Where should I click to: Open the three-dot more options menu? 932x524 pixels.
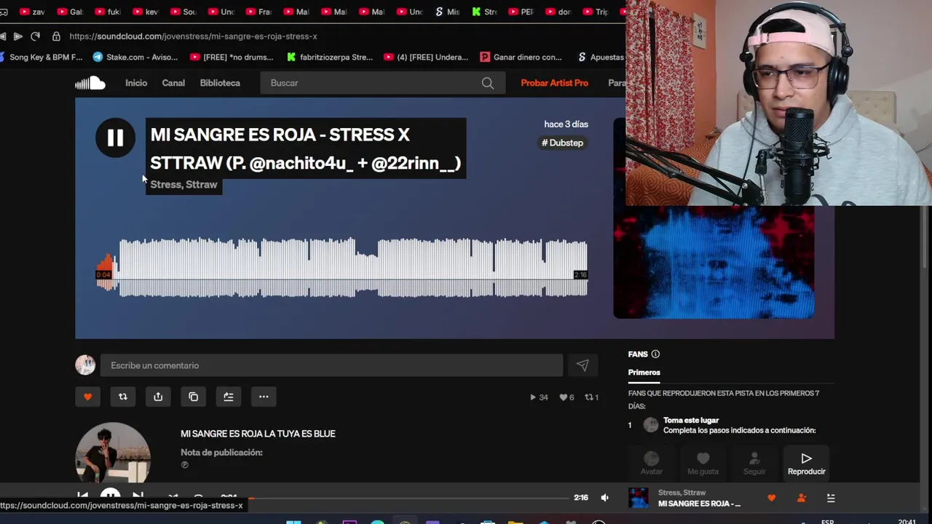[x=264, y=397]
